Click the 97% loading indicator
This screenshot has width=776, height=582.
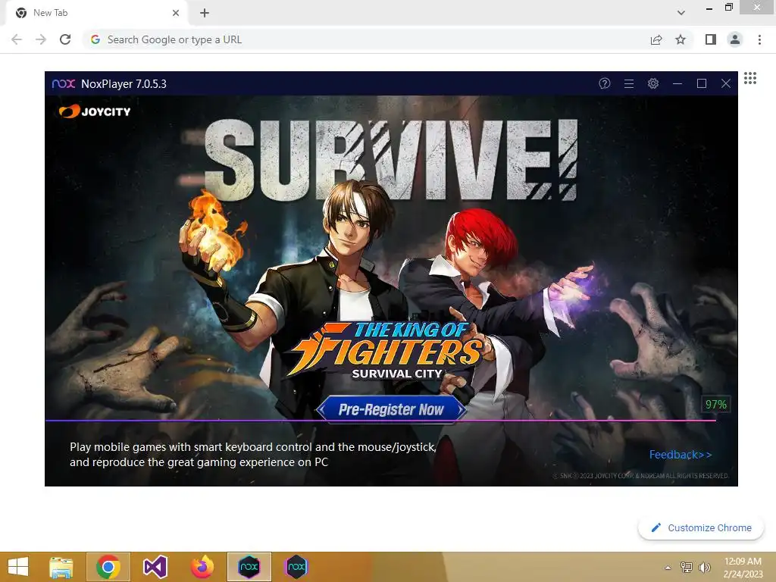(715, 405)
